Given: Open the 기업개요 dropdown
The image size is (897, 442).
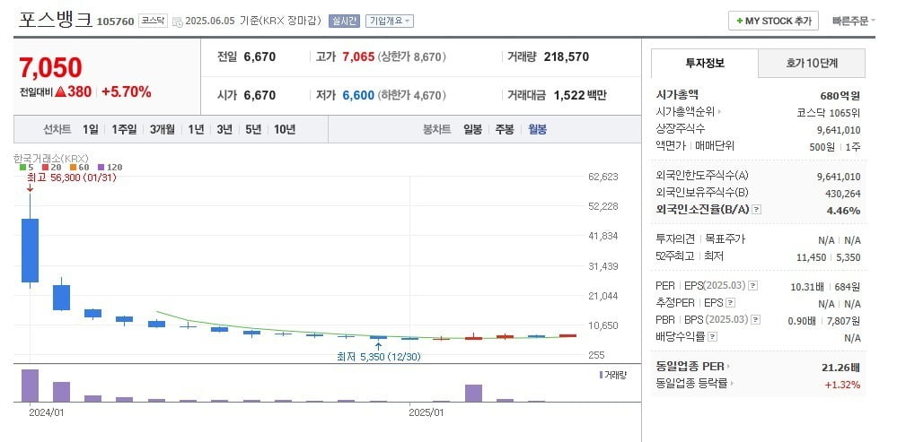Looking at the screenshot, I should pyautogui.click(x=390, y=22).
